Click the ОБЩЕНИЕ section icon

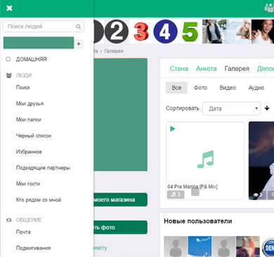(x=9, y=220)
